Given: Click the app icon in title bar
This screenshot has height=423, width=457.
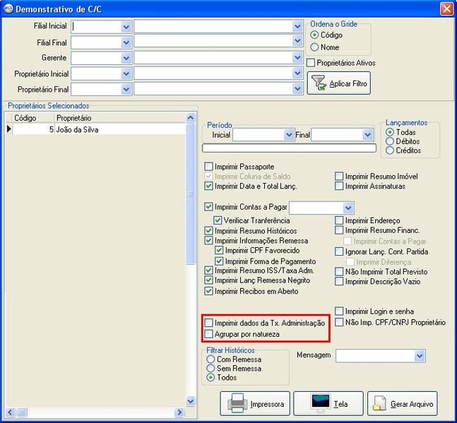Looking at the screenshot, I should pyautogui.click(x=8, y=8).
